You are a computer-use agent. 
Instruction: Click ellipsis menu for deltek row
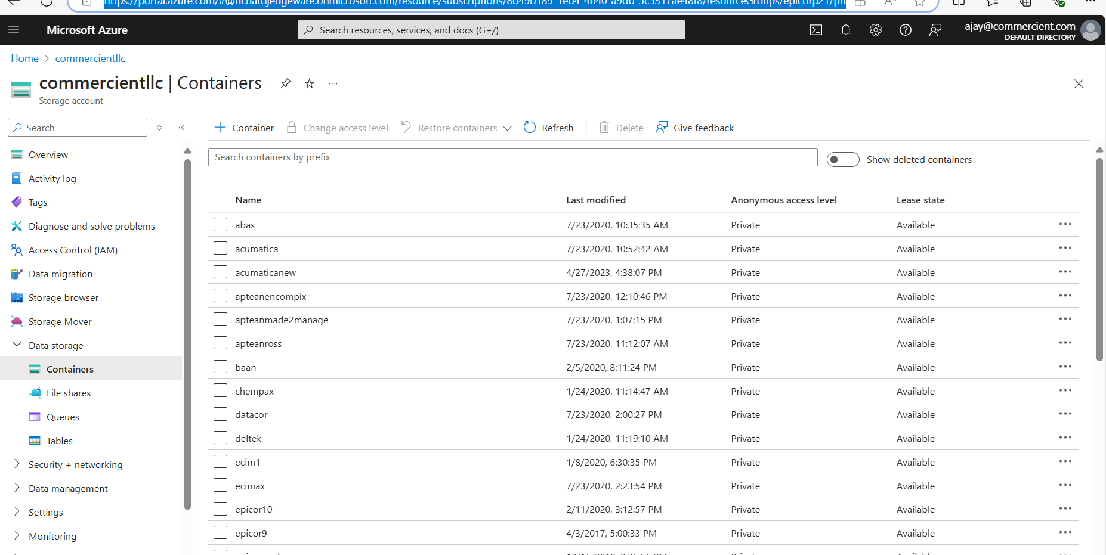coord(1065,438)
